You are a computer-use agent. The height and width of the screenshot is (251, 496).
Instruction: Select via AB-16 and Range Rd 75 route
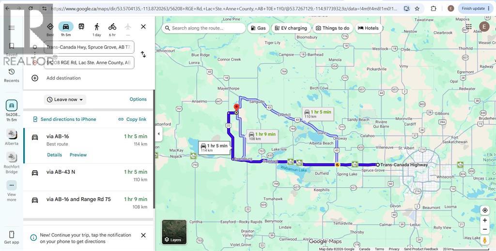(x=89, y=204)
